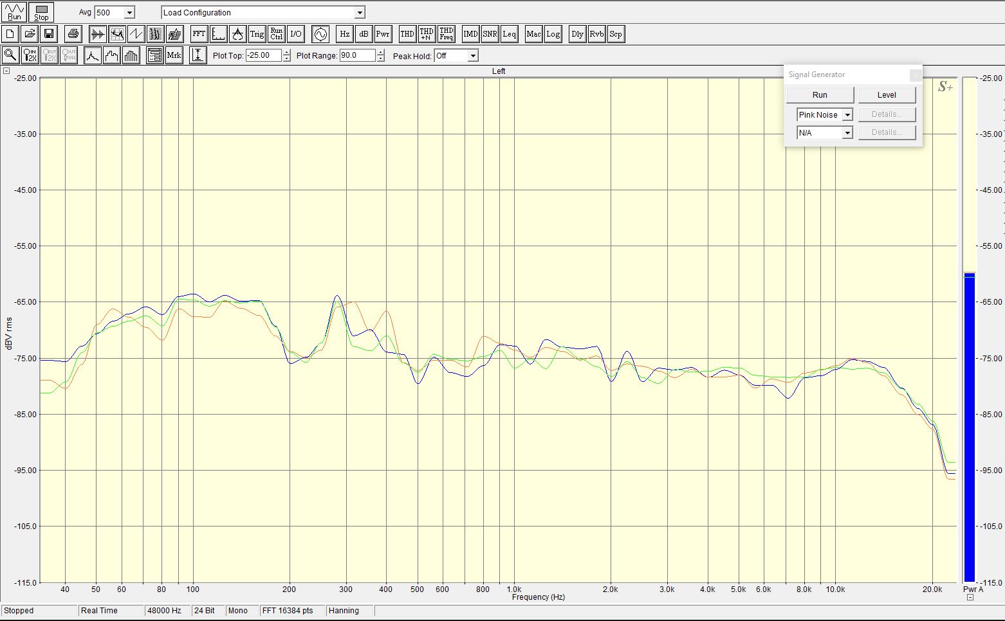Open a file using the folder icon
The height and width of the screenshot is (621, 1005).
pos(30,34)
